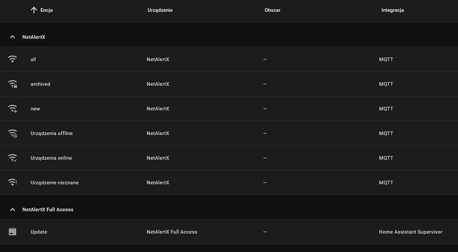The height and width of the screenshot is (252, 458).
Task: Sort by the Integracja column header
Action: pos(392,10)
